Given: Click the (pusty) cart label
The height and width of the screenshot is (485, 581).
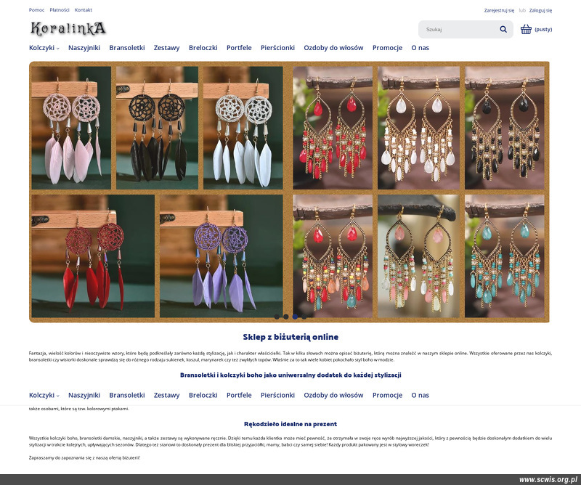Looking at the screenshot, I should pos(543,29).
